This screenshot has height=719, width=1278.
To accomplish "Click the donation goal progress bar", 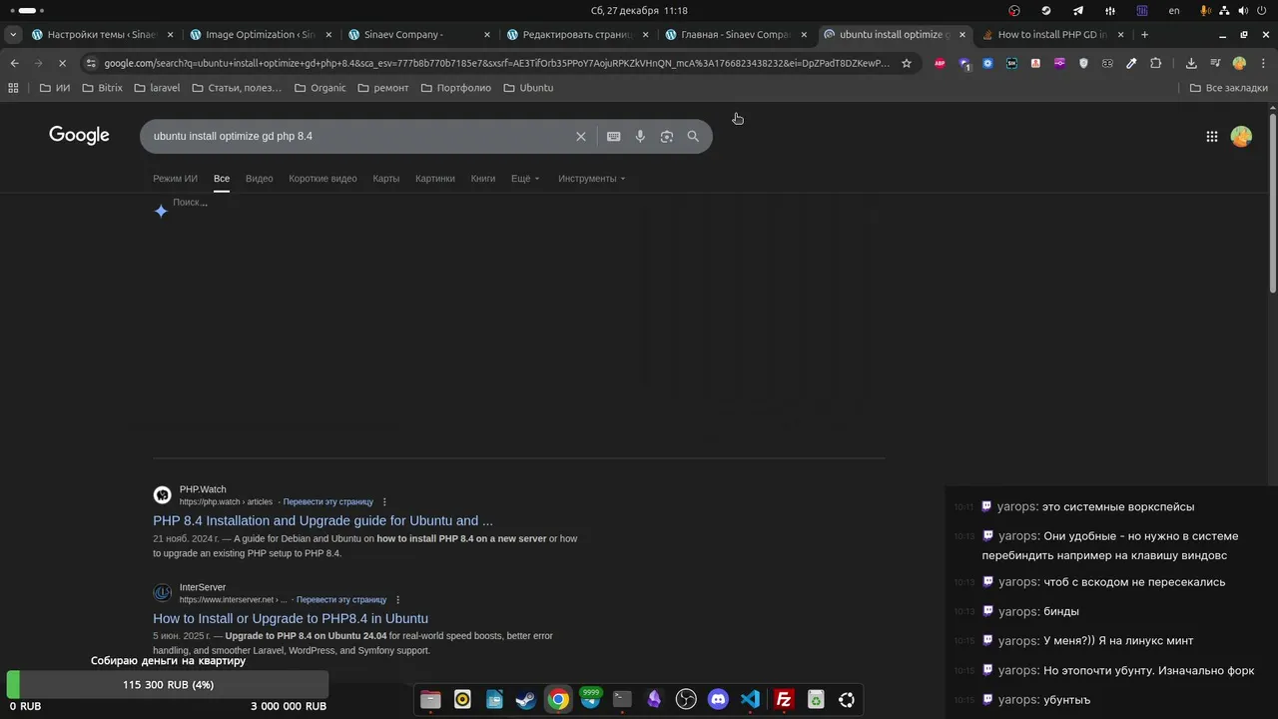I will point(167,685).
